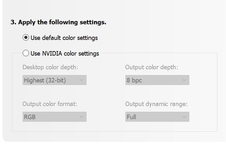This screenshot has width=226, height=153.
Task: Click the 'Output color format:' label
Action: point(50,104)
